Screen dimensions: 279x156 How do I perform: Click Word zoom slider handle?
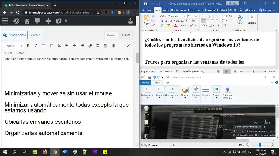point(253,71)
